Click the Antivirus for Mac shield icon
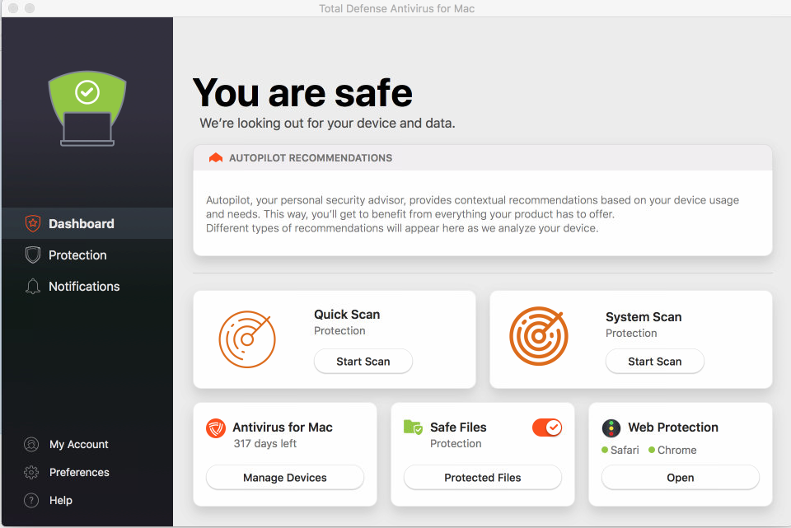The width and height of the screenshot is (791, 528). 216,428
